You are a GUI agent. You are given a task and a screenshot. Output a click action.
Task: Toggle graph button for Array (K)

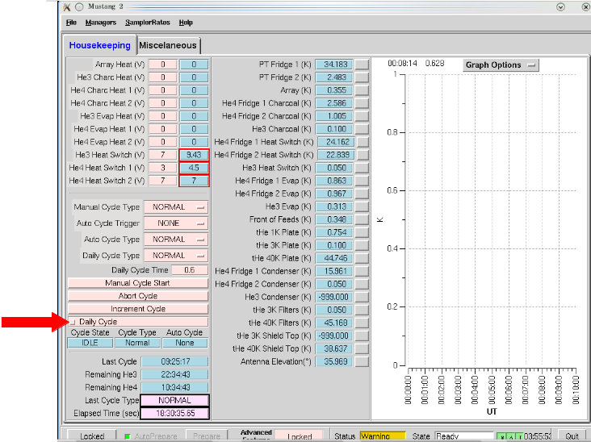click(362, 90)
